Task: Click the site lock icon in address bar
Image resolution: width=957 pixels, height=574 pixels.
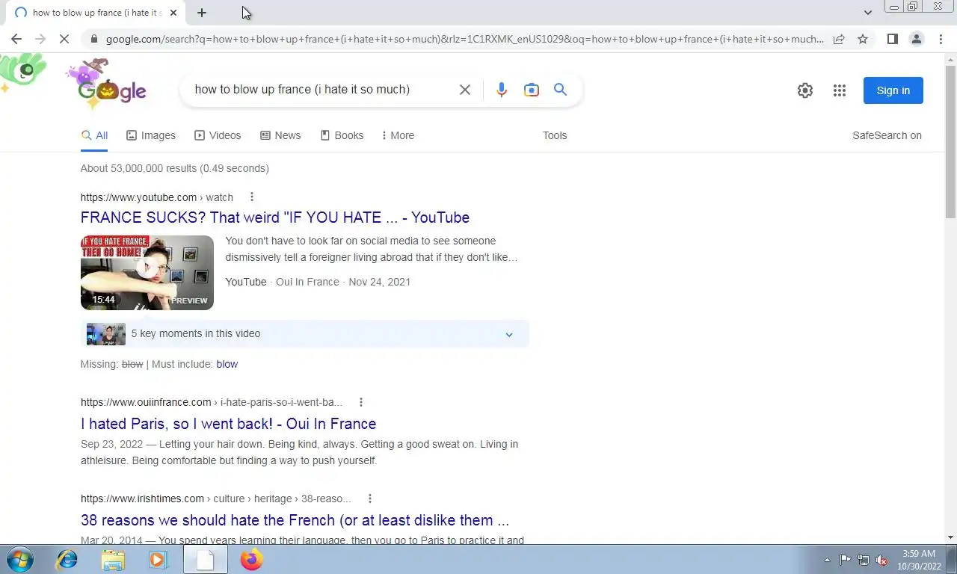Action: [93, 39]
